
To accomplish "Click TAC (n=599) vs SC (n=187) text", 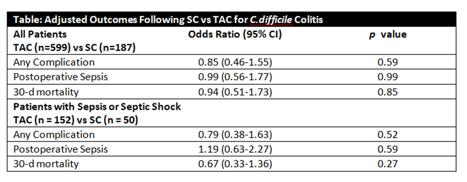I will coord(74,48).
